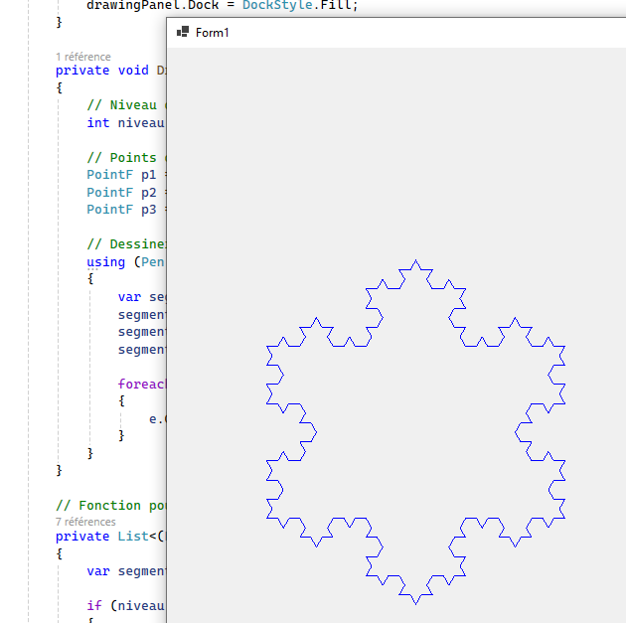Click the '1 référence' CodeLens link

click(x=83, y=57)
